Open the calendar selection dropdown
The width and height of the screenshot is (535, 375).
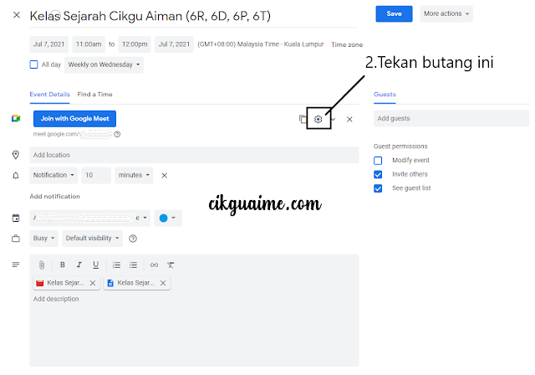tap(90, 218)
